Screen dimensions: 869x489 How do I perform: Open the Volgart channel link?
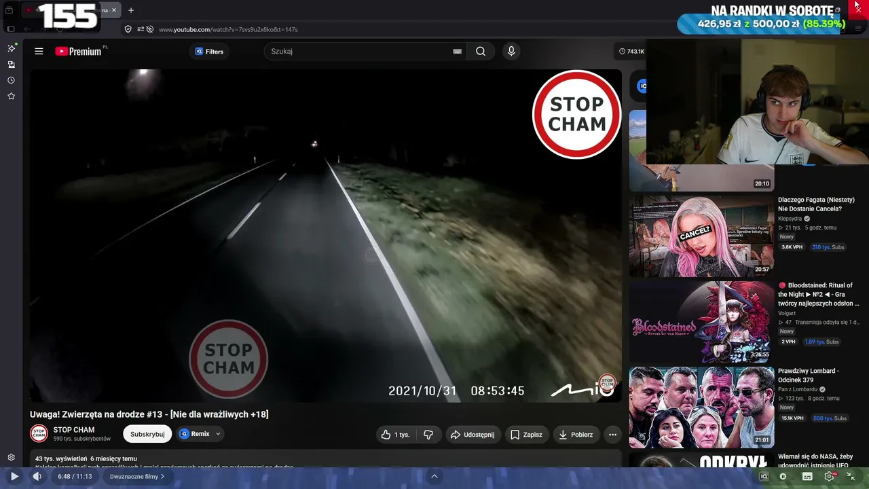tap(787, 313)
